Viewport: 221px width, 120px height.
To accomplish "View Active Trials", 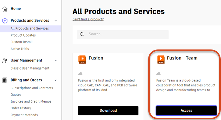I will pyautogui.click(x=20, y=49).
